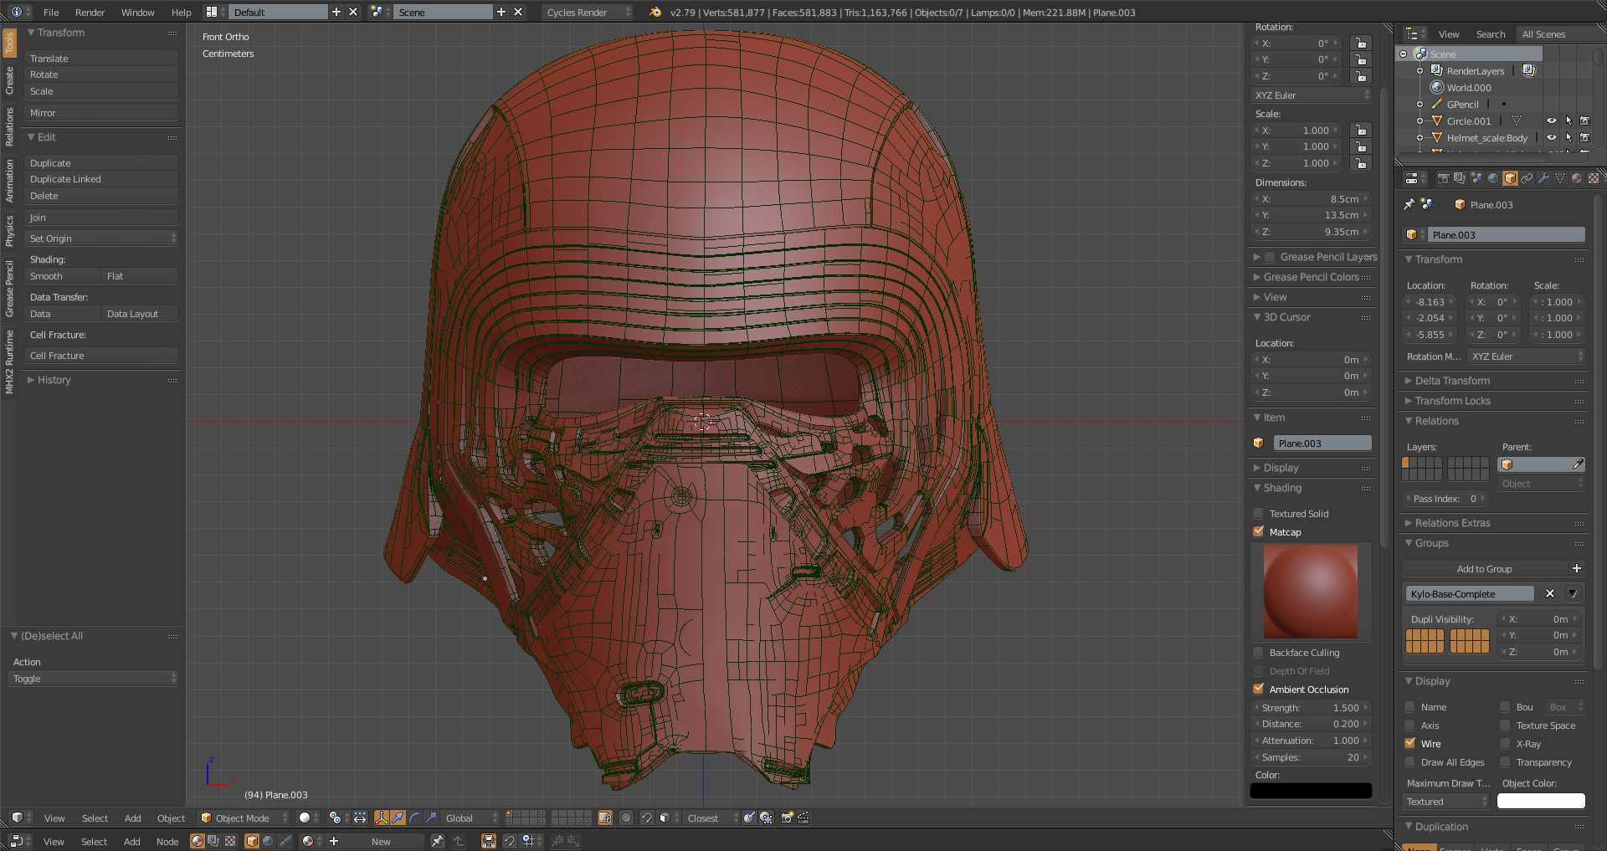Enable Textured Solid shading
This screenshot has height=851, width=1607.
coord(1258,514)
